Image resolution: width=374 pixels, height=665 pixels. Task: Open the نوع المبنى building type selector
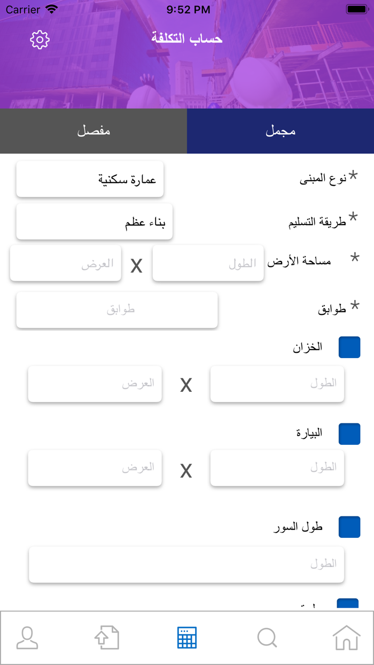pyautogui.click(x=90, y=179)
